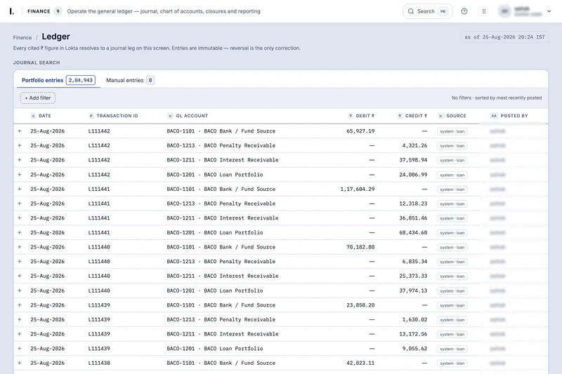Click the text icon beside POSTED BY
The width and height of the screenshot is (562, 374).
(x=494, y=116)
